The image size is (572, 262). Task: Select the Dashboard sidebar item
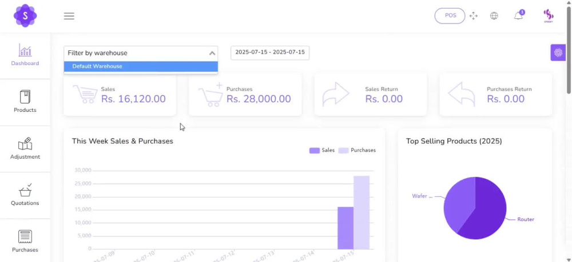(x=25, y=55)
